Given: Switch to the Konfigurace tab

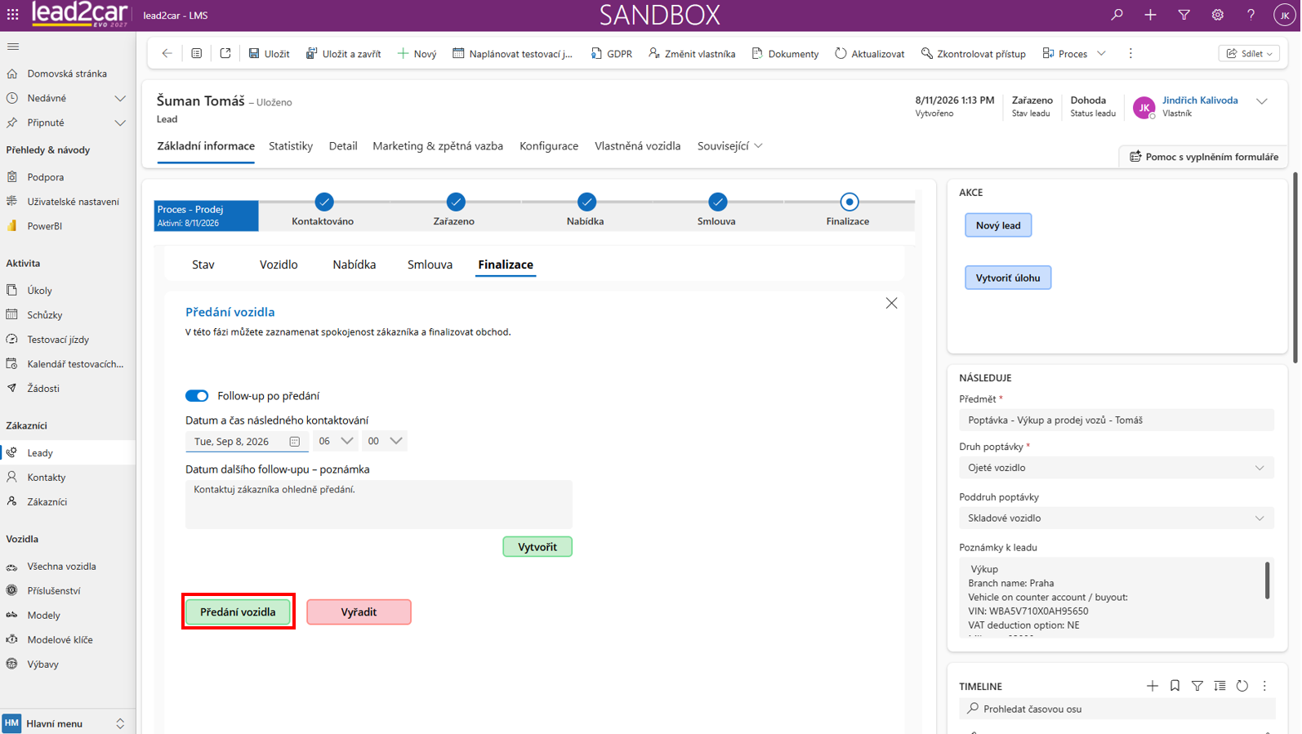Looking at the screenshot, I should (x=549, y=146).
